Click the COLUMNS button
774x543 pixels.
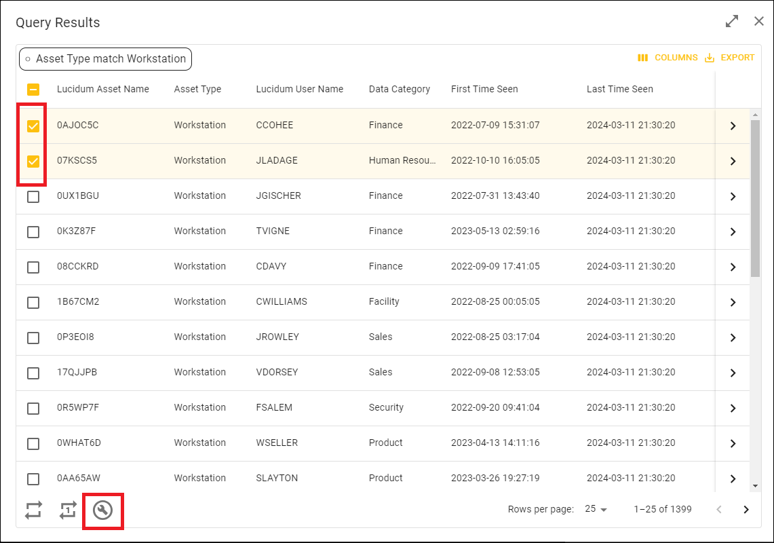click(x=676, y=58)
